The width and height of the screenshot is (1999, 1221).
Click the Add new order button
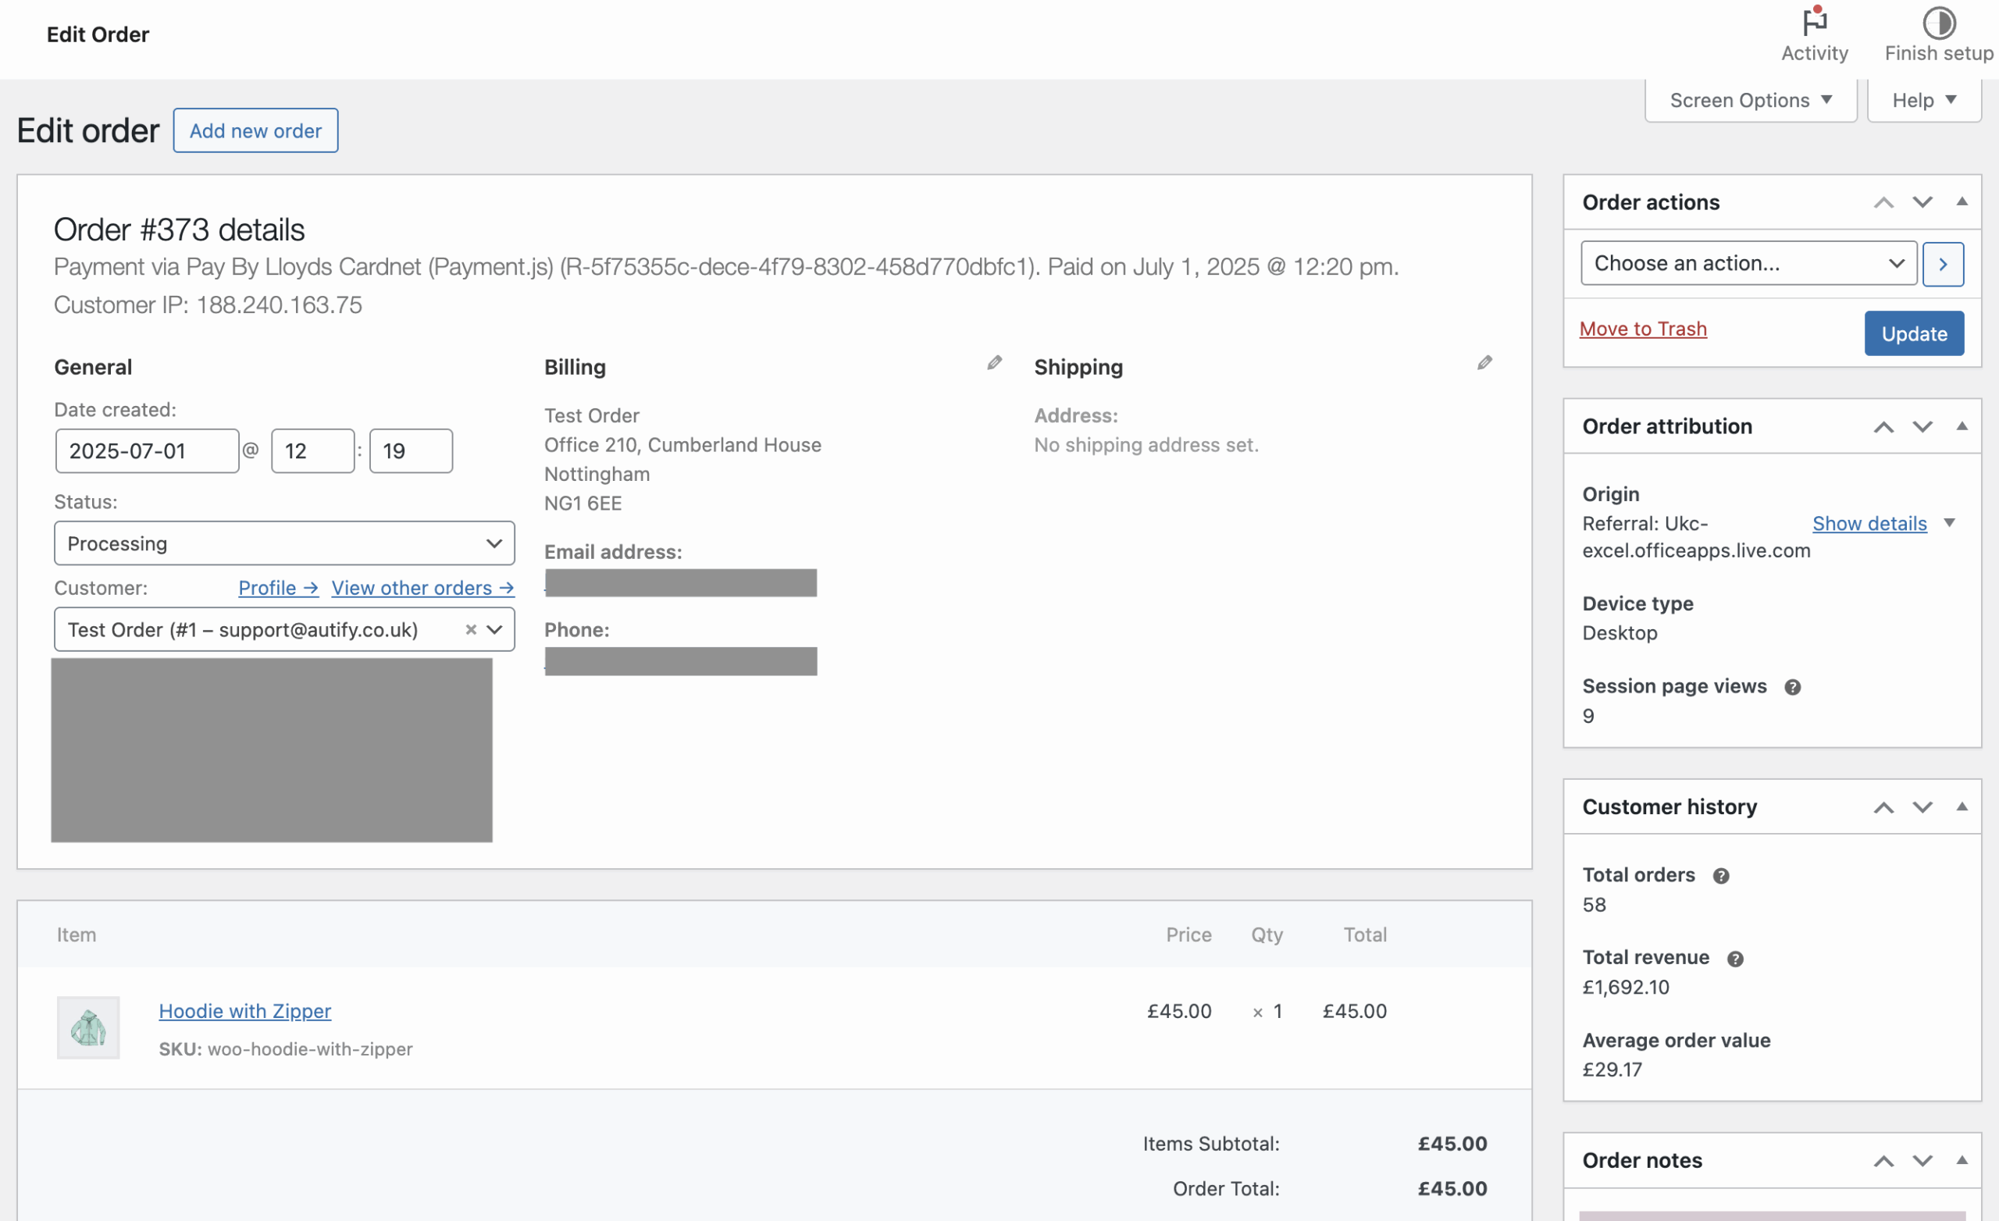(x=255, y=130)
